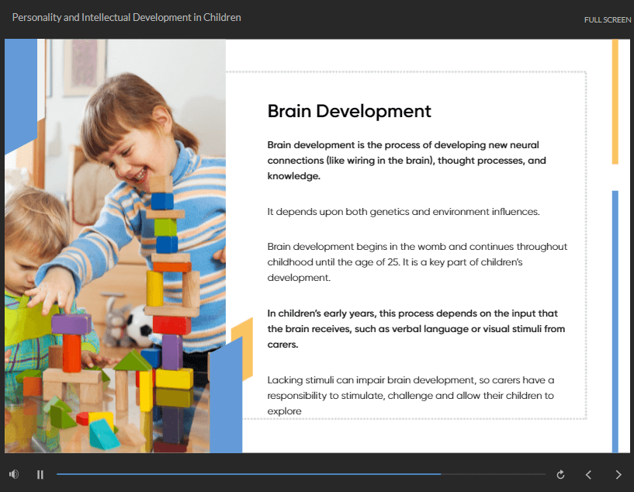The image size is (634, 492).
Task: Select the Brain Development heading
Action: pos(349,111)
